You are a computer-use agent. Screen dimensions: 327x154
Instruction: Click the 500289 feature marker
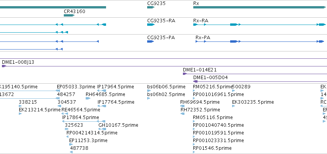click(233, 91)
